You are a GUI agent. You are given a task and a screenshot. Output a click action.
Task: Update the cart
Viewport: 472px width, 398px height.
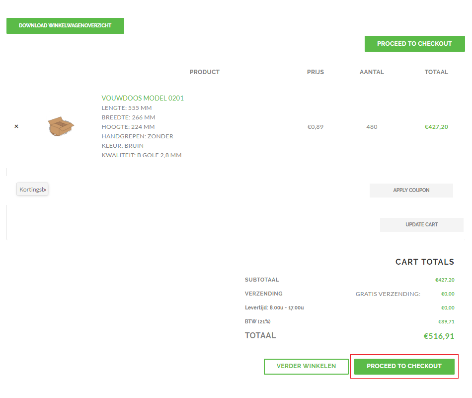pos(421,224)
